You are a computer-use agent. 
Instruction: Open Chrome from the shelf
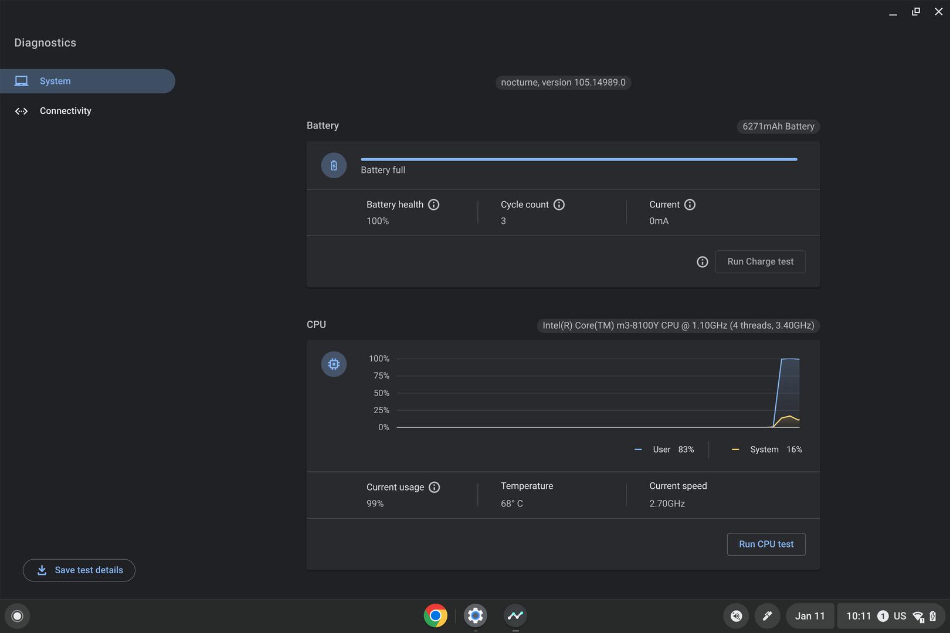(x=435, y=615)
